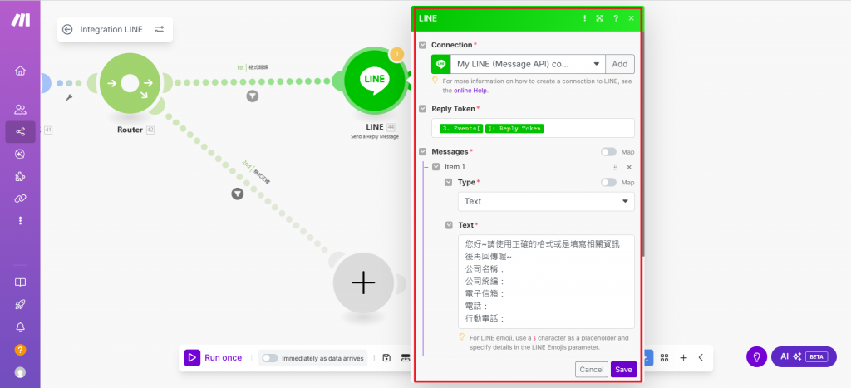851x388 pixels.
Task: Open the Connections link icon in sidebar
Action: 20,199
